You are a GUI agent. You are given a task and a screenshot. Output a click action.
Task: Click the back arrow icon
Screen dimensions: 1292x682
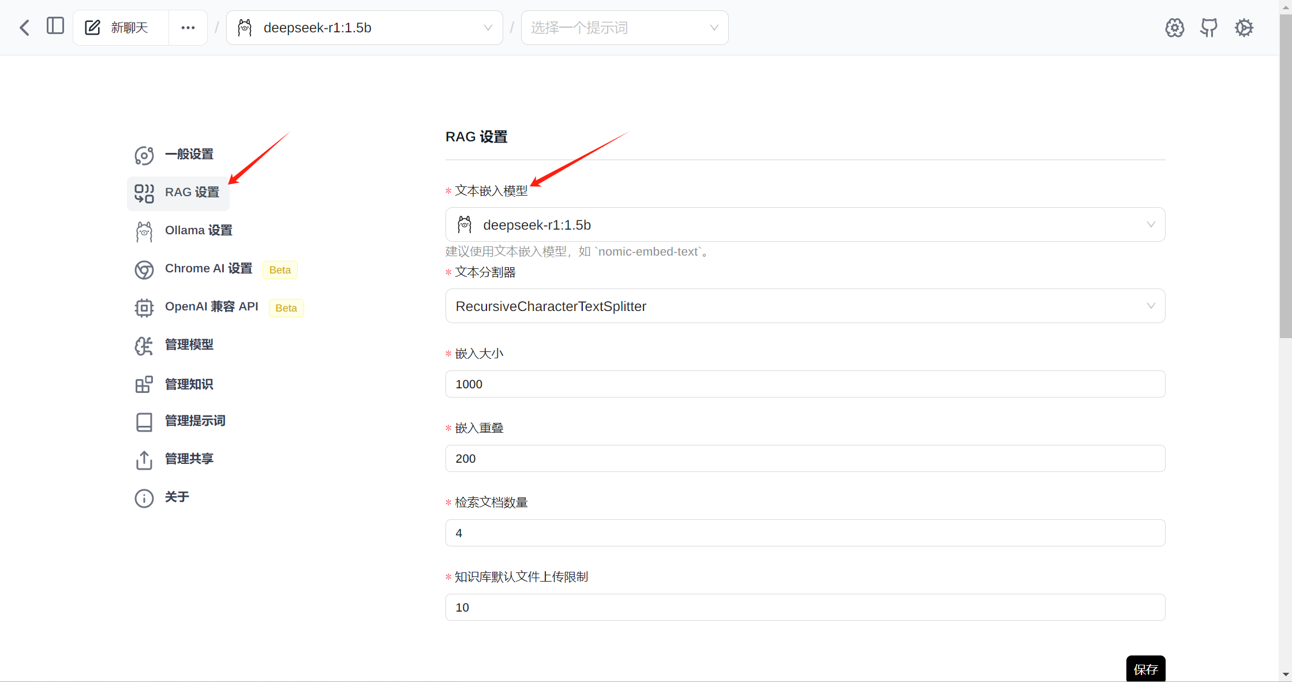pyautogui.click(x=24, y=28)
